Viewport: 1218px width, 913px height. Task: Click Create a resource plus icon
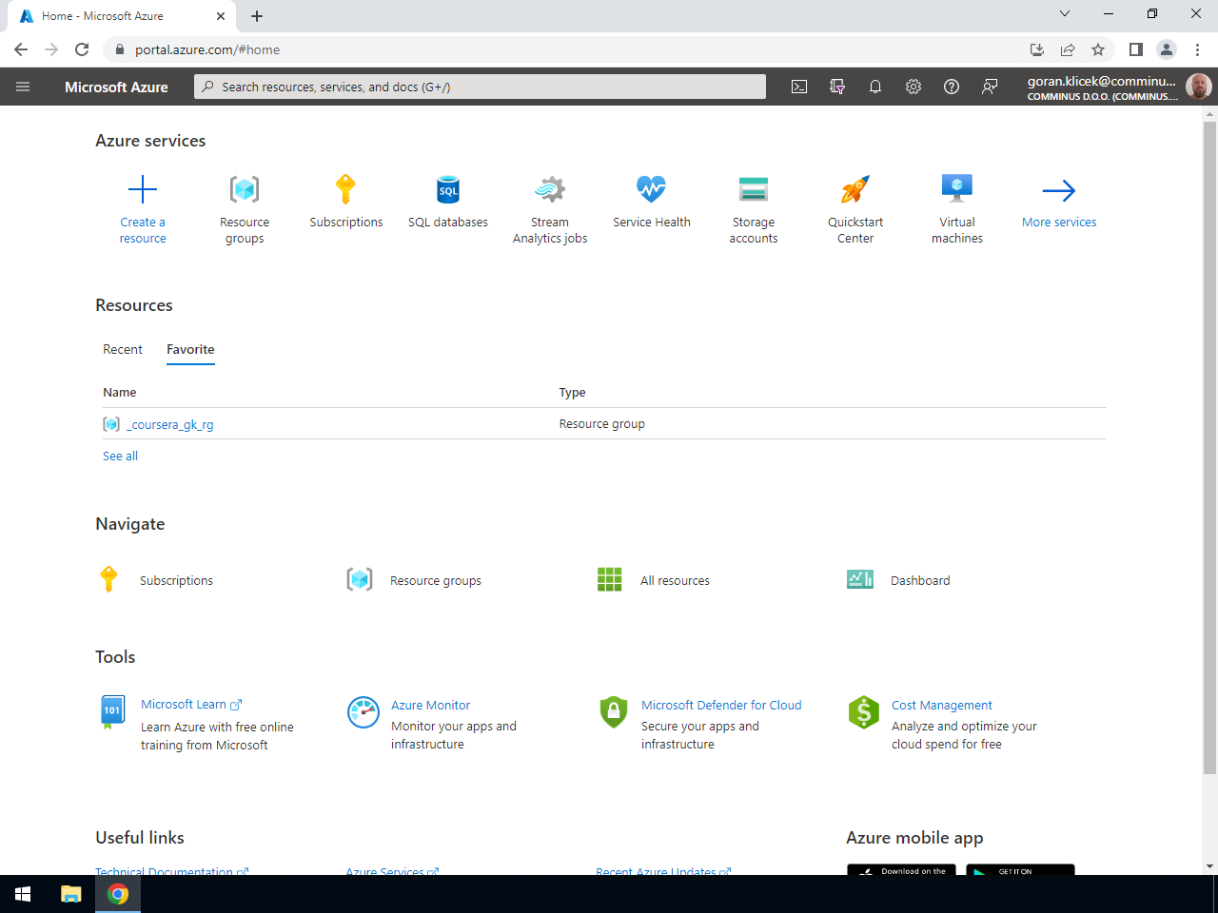143,189
